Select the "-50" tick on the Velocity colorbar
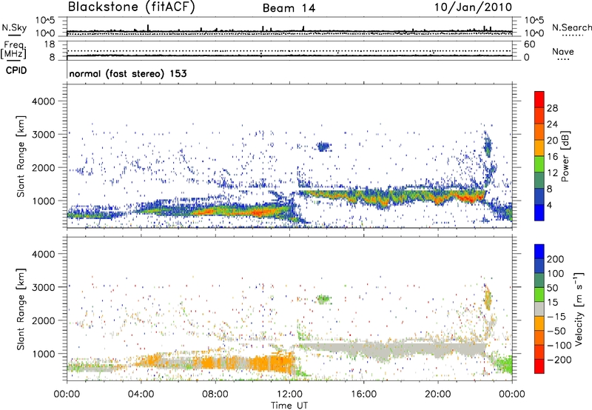The height and width of the screenshot is (410, 592). pyautogui.click(x=556, y=331)
